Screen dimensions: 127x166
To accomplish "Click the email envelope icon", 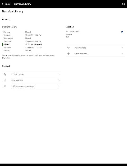I will [5, 86].
